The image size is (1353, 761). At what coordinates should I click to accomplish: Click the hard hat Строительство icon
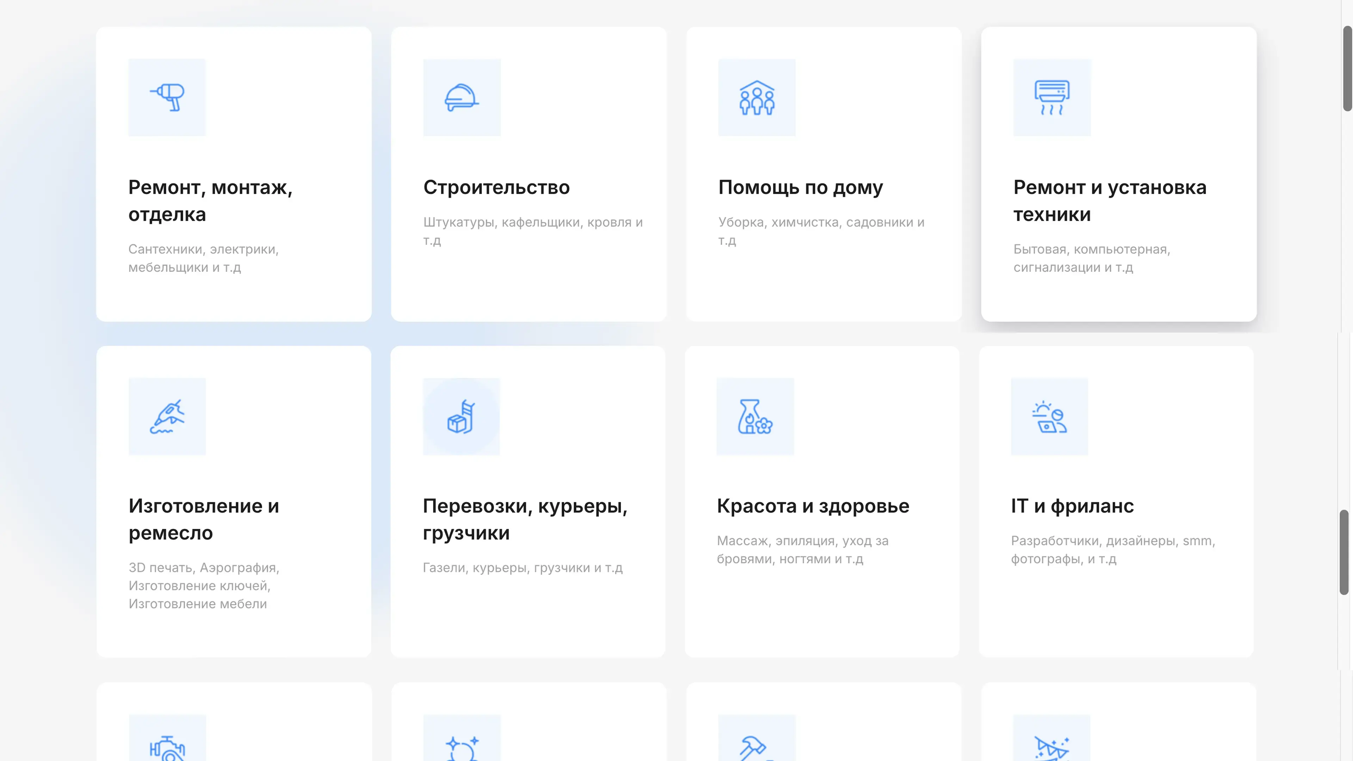click(x=462, y=97)
